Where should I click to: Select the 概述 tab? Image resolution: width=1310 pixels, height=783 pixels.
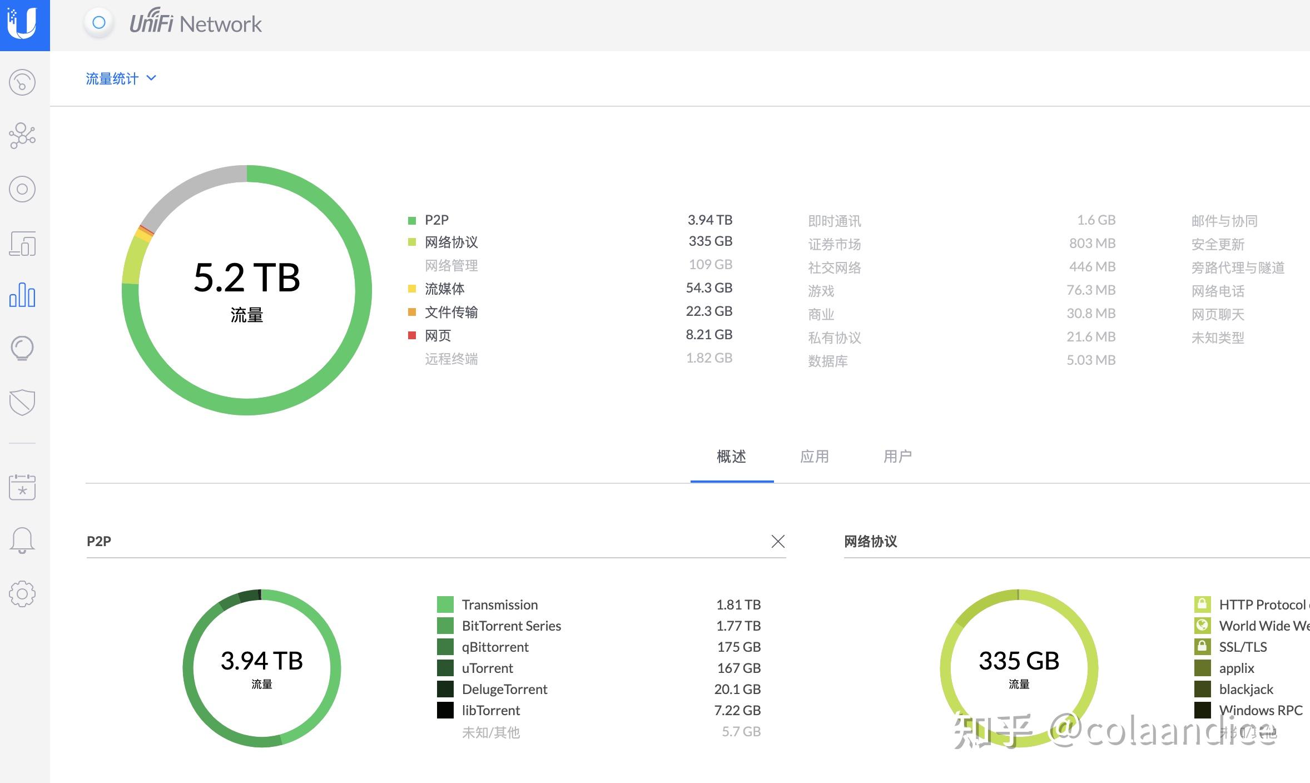[x=731, y=457]
